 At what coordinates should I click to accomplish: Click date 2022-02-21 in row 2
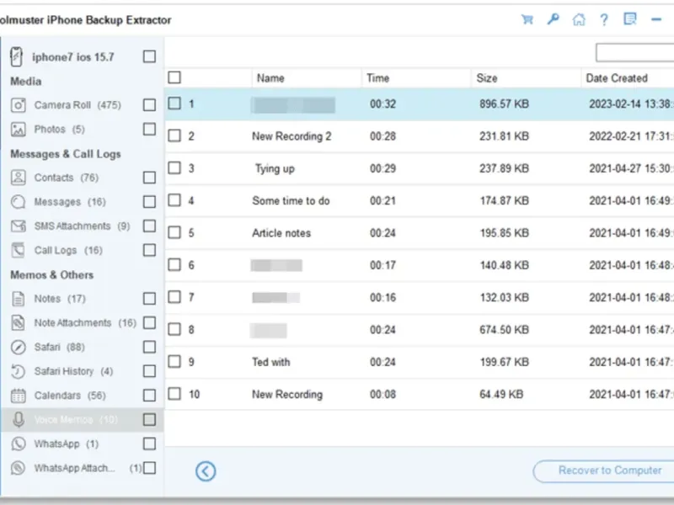pyautogui.click(x=615, y=136)
